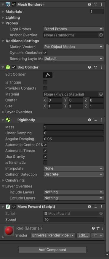Collapse the Probes foldout
This screenshot has width=109, height=259.
pyautogui.click(x=3, y=23)
